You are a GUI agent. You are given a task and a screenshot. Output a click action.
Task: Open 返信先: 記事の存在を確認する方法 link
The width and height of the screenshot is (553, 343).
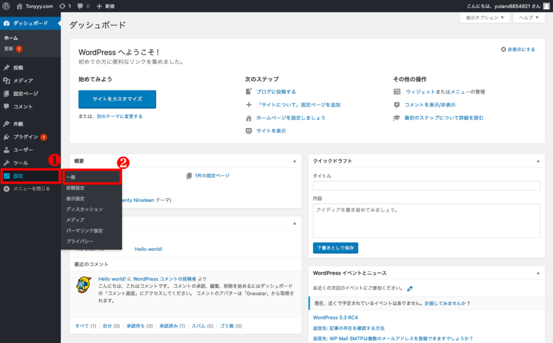348,328
